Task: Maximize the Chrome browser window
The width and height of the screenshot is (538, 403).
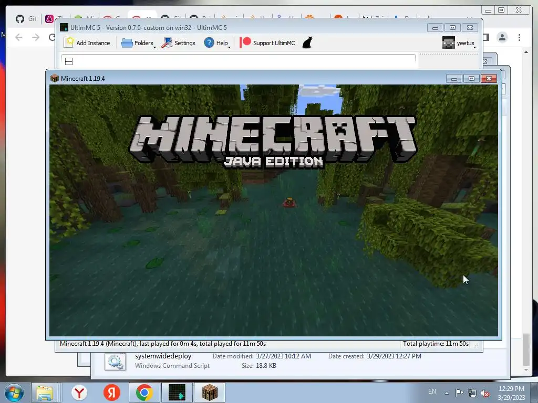Action: coord(501,10)
